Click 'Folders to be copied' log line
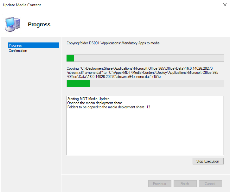The width and height of the screenshot is (230, 192). (x=109, y=107)
